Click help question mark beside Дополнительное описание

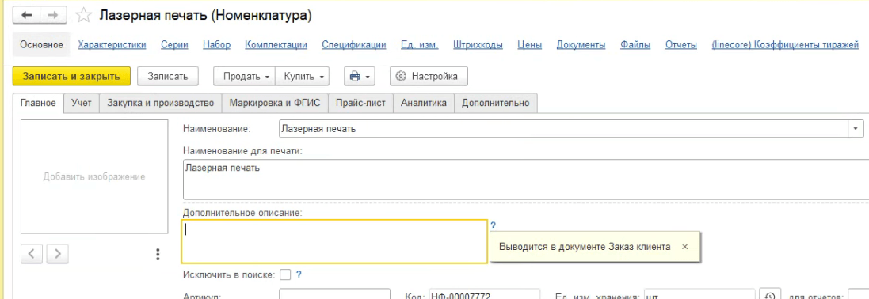(494, 226)
